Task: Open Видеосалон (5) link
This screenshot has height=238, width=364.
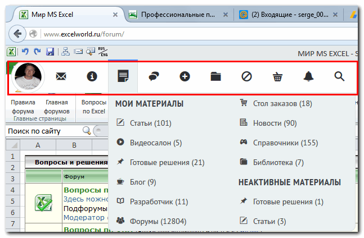Action: pyautogui.click(x=156, y=143)
